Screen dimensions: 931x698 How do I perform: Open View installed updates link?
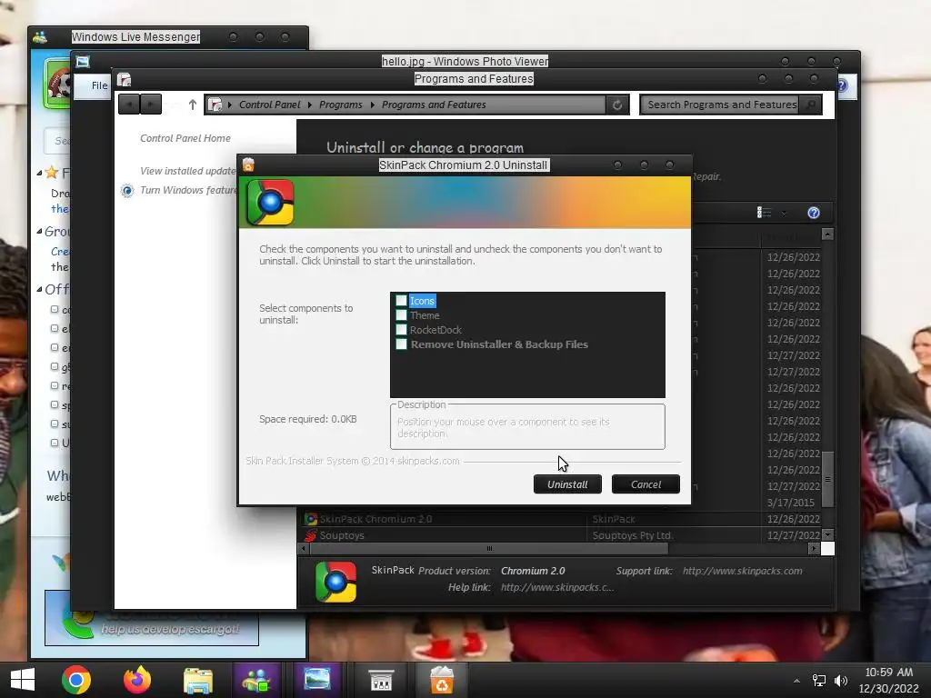pos(188,171)
